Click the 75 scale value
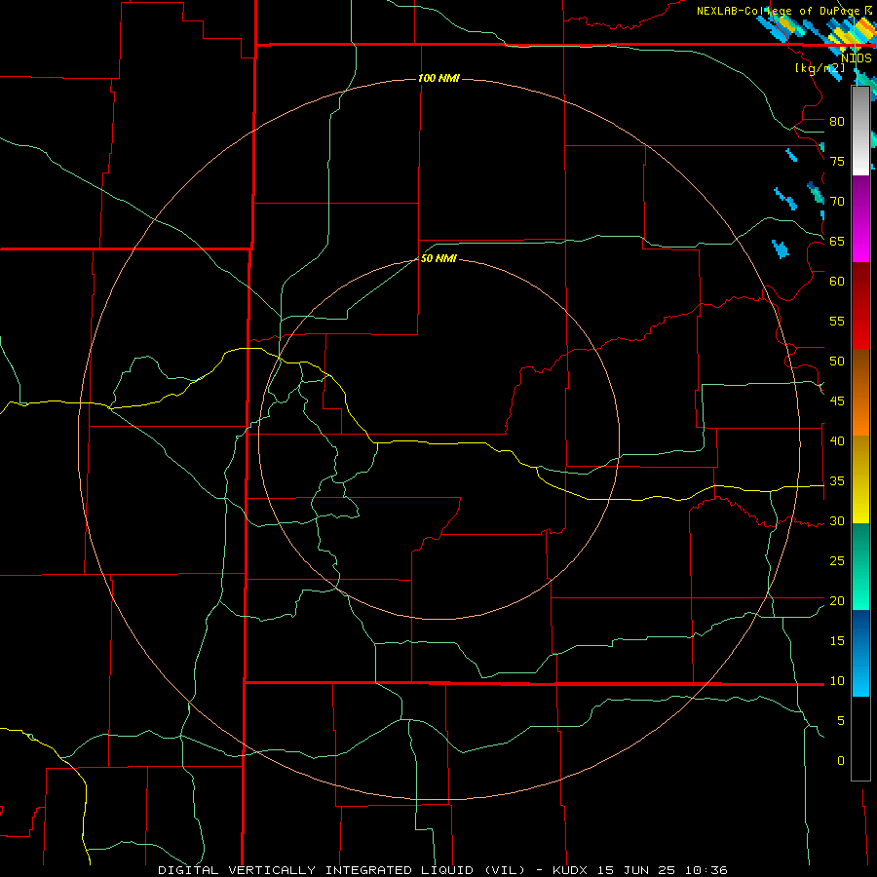Screen dimensions: 877x877 (x=837, y=161)
